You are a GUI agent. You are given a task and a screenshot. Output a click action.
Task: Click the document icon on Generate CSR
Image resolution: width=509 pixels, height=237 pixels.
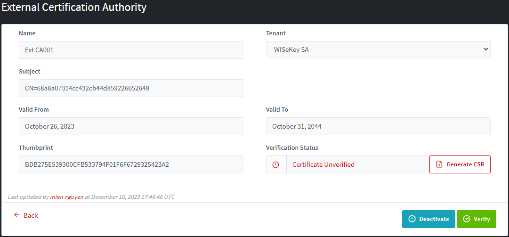point(439,164)
